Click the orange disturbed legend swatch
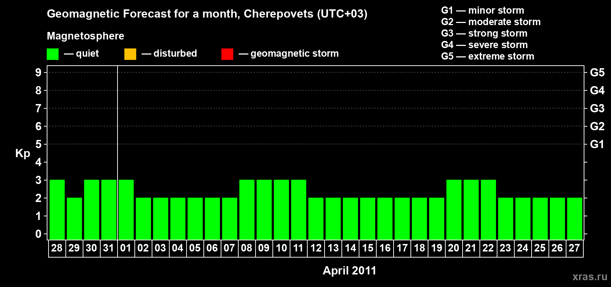The image size is (611, 287). pos(130,54)
